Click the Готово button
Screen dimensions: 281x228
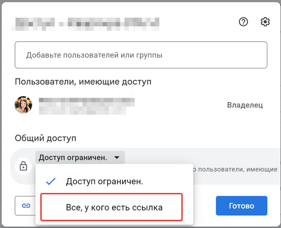(x=241, y=206)
